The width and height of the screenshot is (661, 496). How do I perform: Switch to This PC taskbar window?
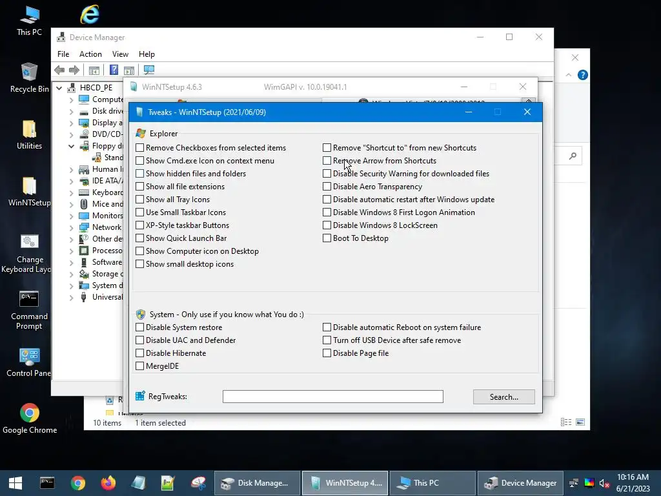click(433, 483)
